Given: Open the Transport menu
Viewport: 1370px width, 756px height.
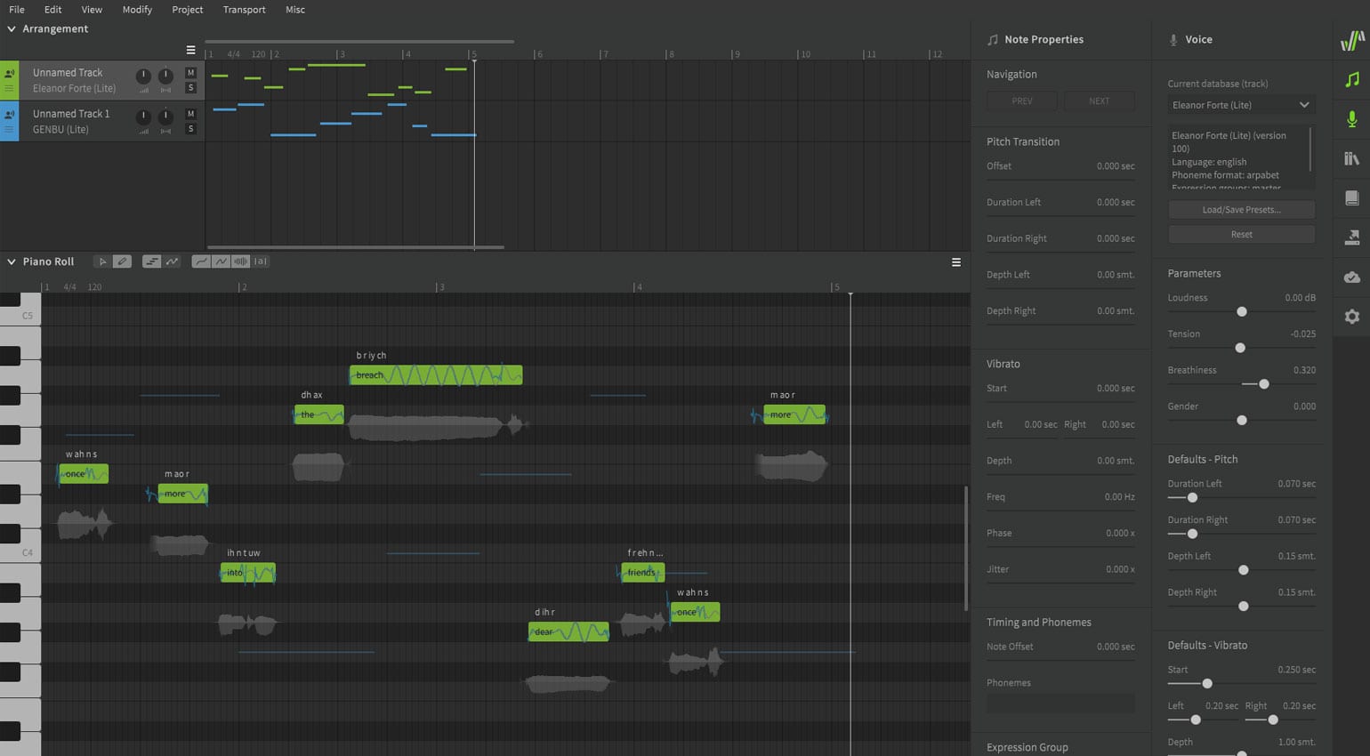Looking at the screenshot, I should click(x=244, y=9).
